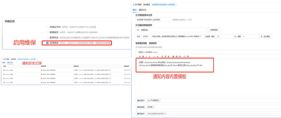Click resource type icon in 2023-05-04 row
This screenshot has height=118, width=281.
click(42, 74)
